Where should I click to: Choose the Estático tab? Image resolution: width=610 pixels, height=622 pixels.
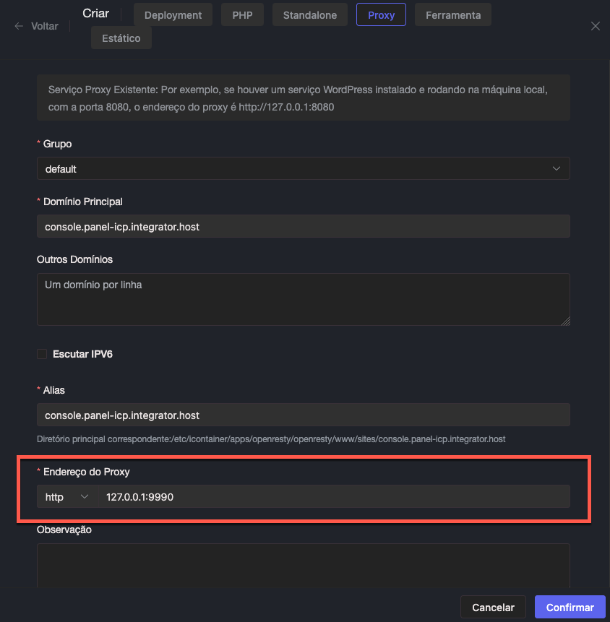click(121, 38)
